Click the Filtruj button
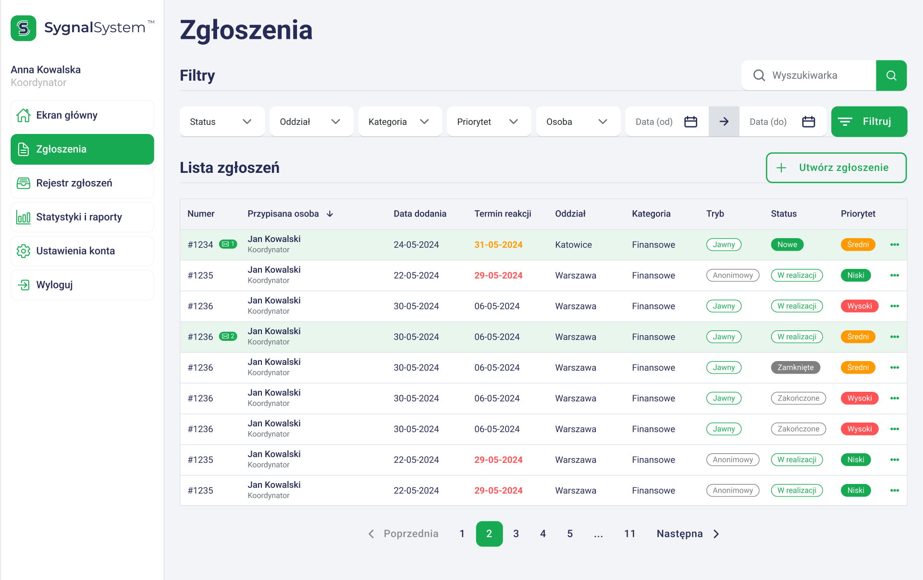923x580 pixels. 869,121
